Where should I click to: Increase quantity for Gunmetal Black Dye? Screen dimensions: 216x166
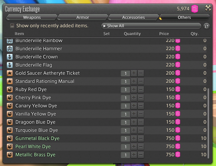tap(134, 138)
